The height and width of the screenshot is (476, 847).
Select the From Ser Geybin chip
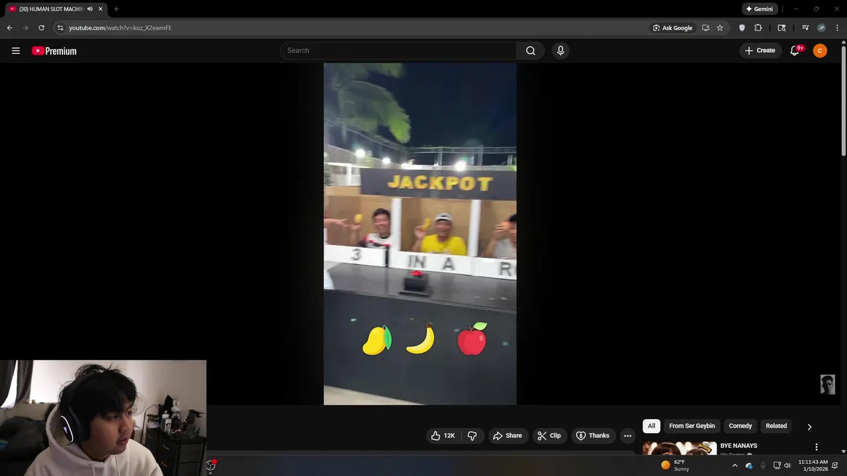click(x=692, y=426)
